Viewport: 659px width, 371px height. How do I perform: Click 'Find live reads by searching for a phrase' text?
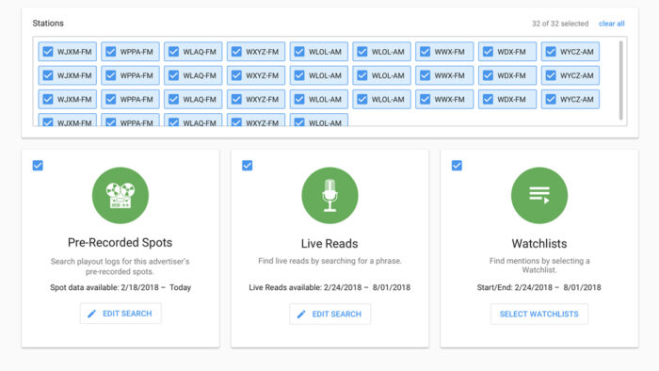pyautogui.click(x=329, y=261)
